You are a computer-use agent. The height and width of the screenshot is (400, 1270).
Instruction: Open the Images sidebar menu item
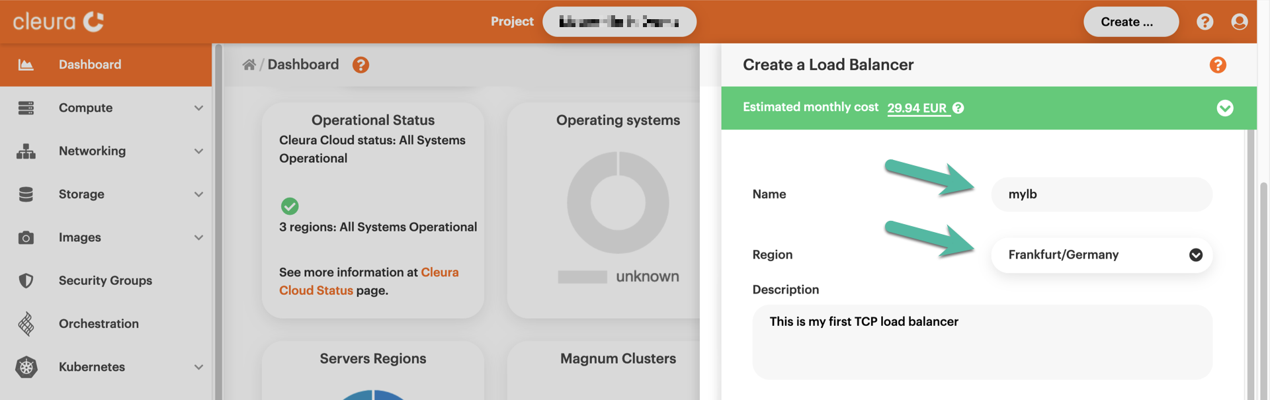click(x=80, y=237)
